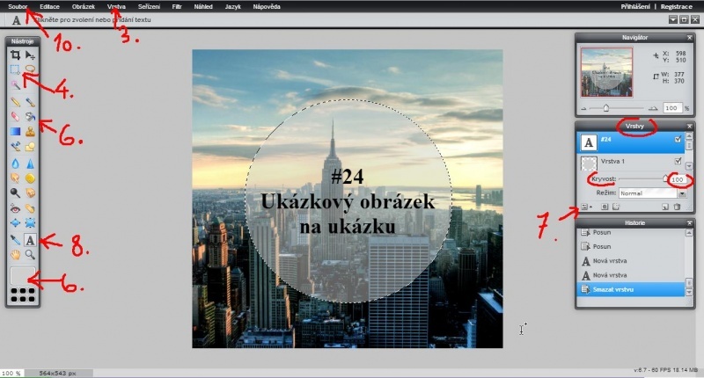Select the rectangular Marquee tool

pos(15,69)
